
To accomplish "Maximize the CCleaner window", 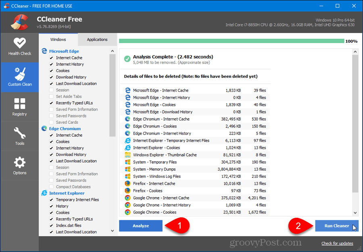I will pyautogui.click(x=338, y=6).
